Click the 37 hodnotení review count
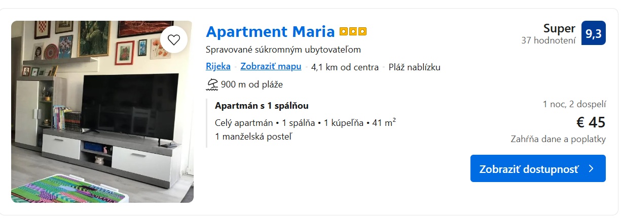 point(548,40)
